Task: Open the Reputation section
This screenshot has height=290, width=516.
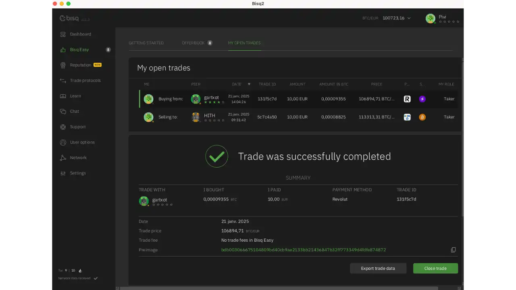Action: (x=81, y=65)
